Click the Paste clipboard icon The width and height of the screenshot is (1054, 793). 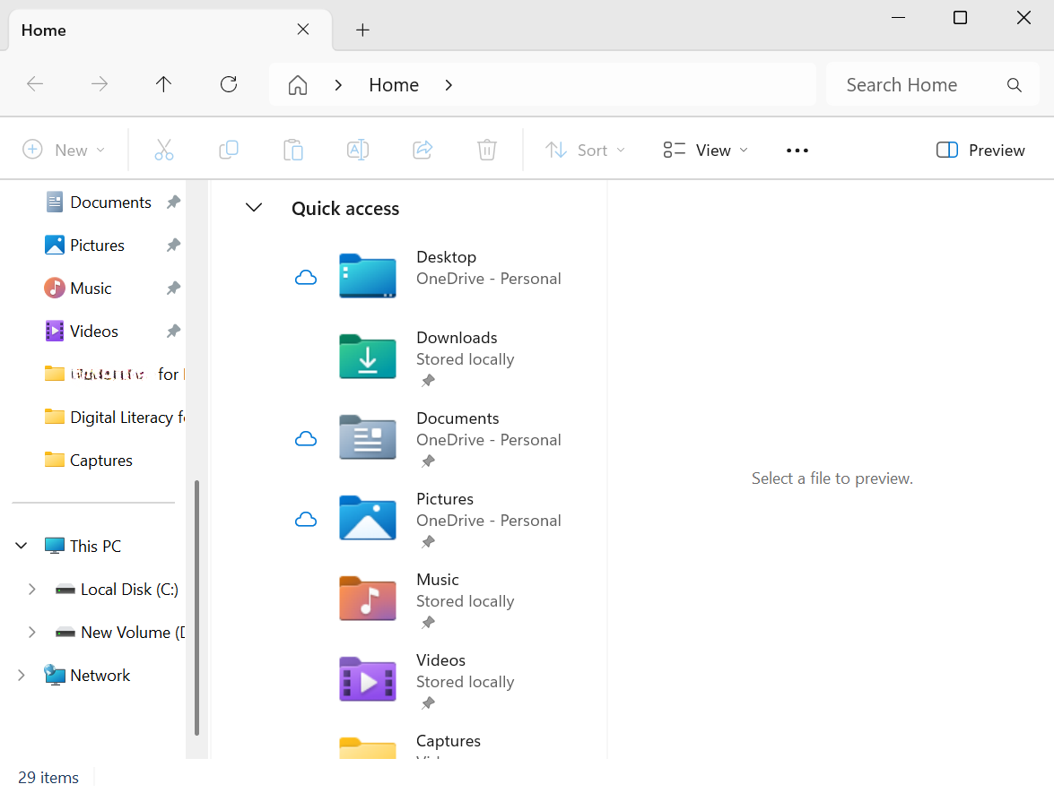point(293,150)
